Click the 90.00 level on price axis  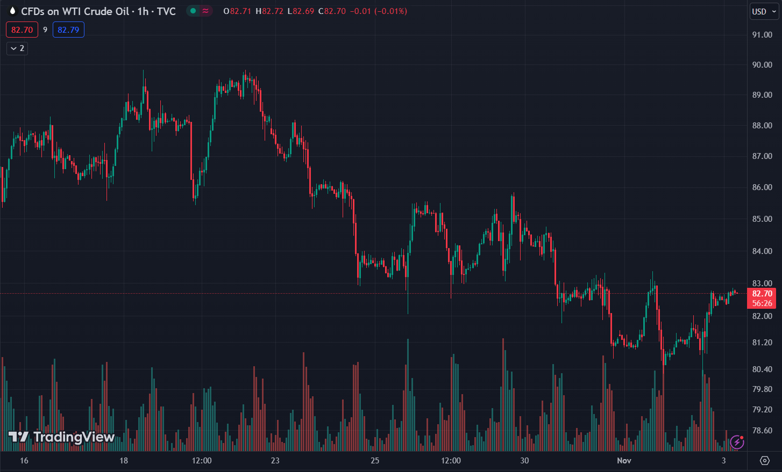[762, 65]
